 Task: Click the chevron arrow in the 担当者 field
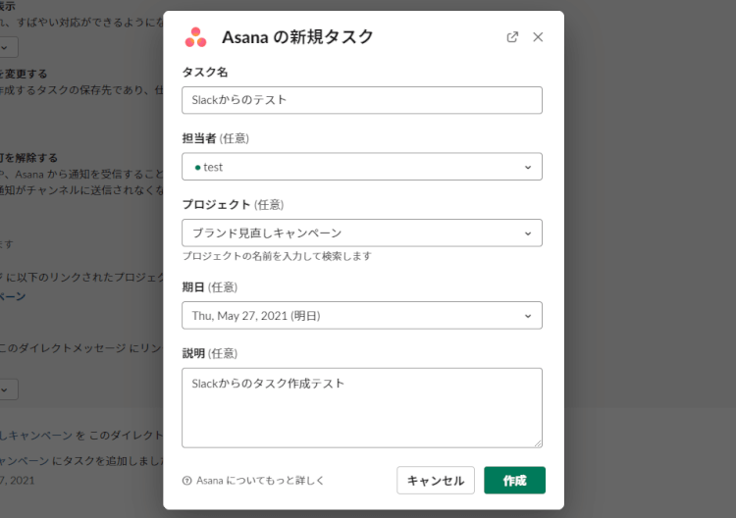(528, 167)
